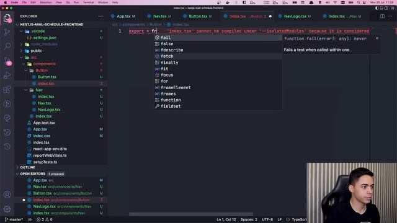Open settings.json in the file tree

(45, 38)
